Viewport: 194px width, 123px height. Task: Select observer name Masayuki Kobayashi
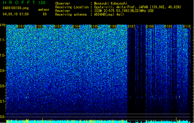[x=111, y=3]
